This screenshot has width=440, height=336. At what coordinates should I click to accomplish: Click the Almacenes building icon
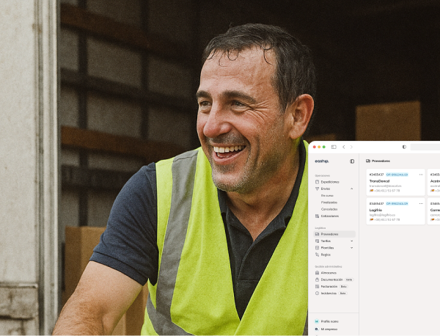click(317, 273)
